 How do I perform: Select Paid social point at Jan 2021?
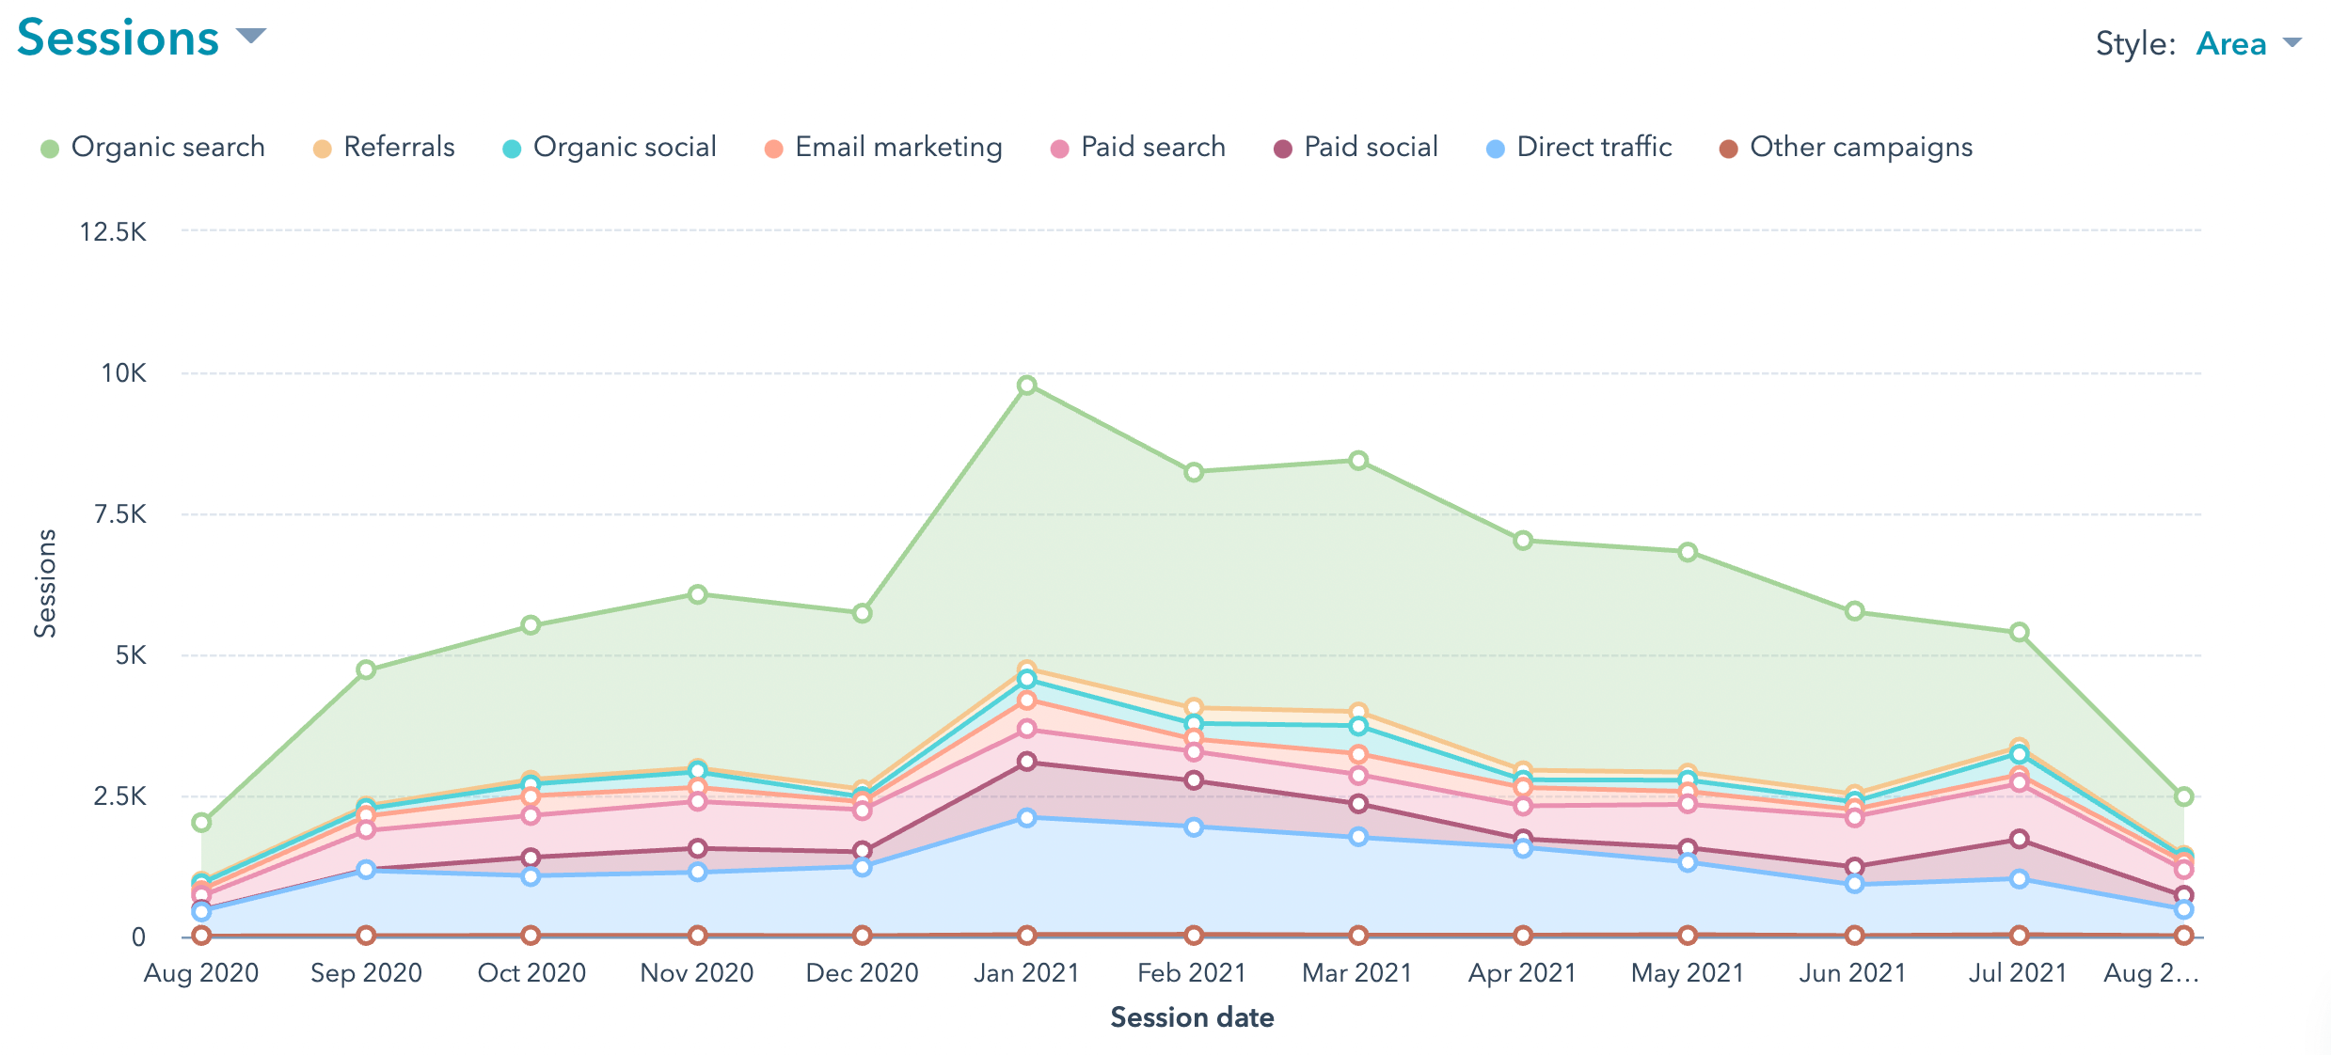pyautogui.click(x=1027, y=762)
